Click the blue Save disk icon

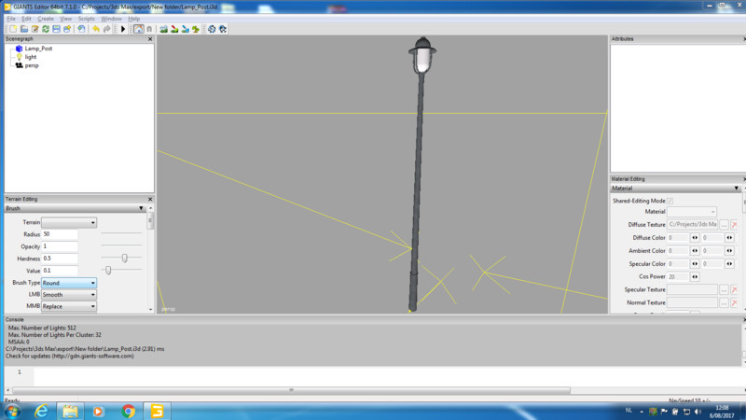point(58,29)
